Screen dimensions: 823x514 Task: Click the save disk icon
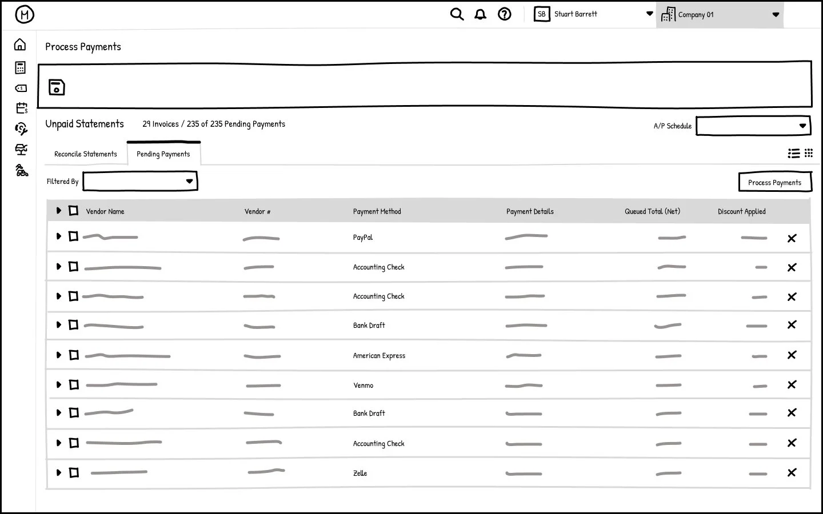point(57,87)
